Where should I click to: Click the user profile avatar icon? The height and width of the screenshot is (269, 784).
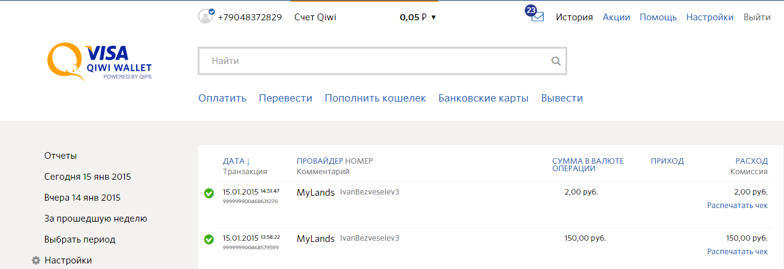click(205, 17)
